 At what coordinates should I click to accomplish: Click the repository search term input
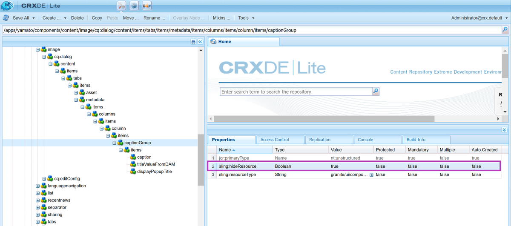pos(296,92)
